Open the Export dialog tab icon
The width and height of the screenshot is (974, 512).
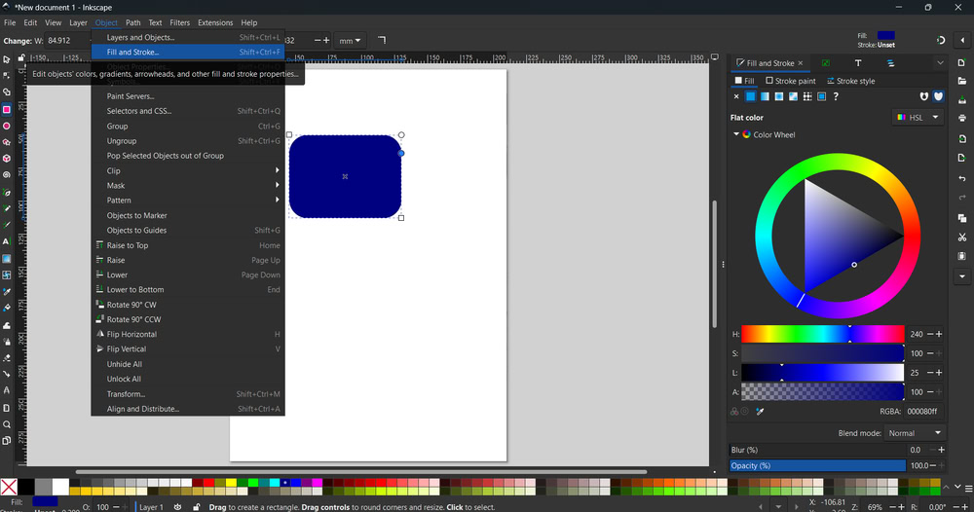coord(826,62)
